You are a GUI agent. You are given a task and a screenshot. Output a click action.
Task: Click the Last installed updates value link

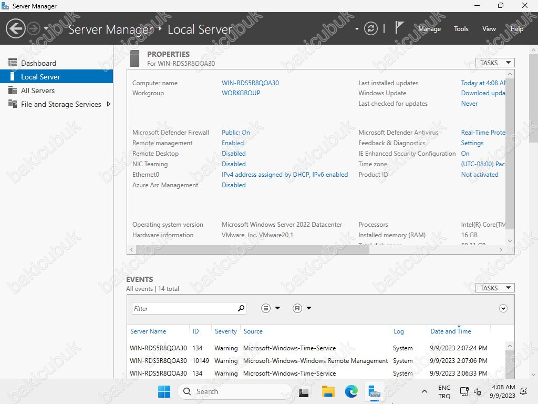tap(483, 83)
